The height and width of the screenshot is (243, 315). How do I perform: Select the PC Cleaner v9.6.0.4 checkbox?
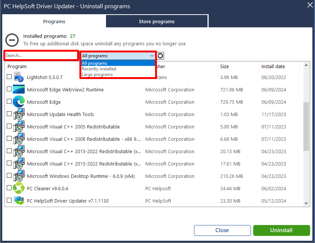pyautogui.click(x=9, y=188)
